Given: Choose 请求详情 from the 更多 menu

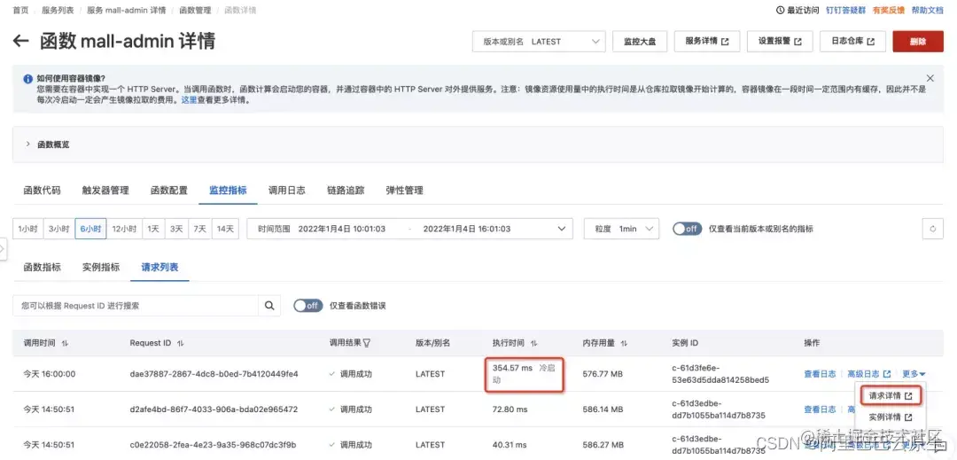Looking at the screenshot, I should pyautogui.click(x=891, y=396).
